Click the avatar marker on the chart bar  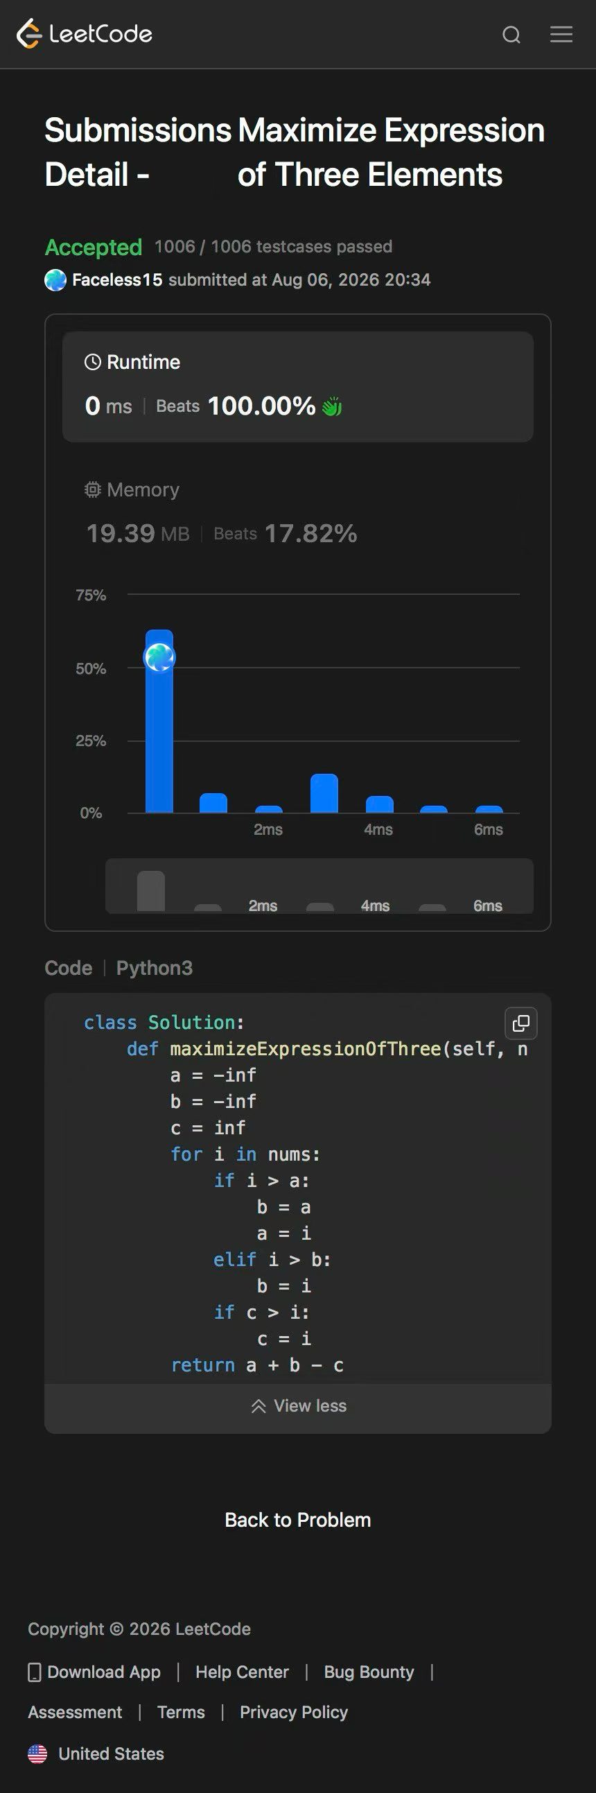159,657
